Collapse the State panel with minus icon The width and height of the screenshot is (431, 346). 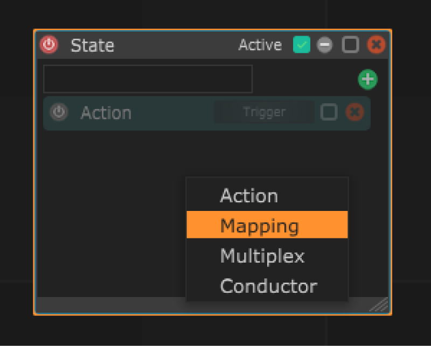pos(324,45)
